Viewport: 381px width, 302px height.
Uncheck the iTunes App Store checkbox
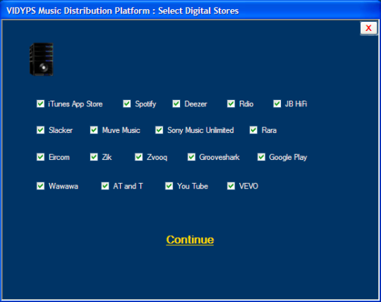pos(40,103)
